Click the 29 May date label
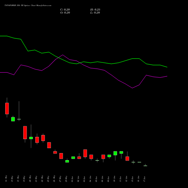The image size is (188, 188). (67, 179)
